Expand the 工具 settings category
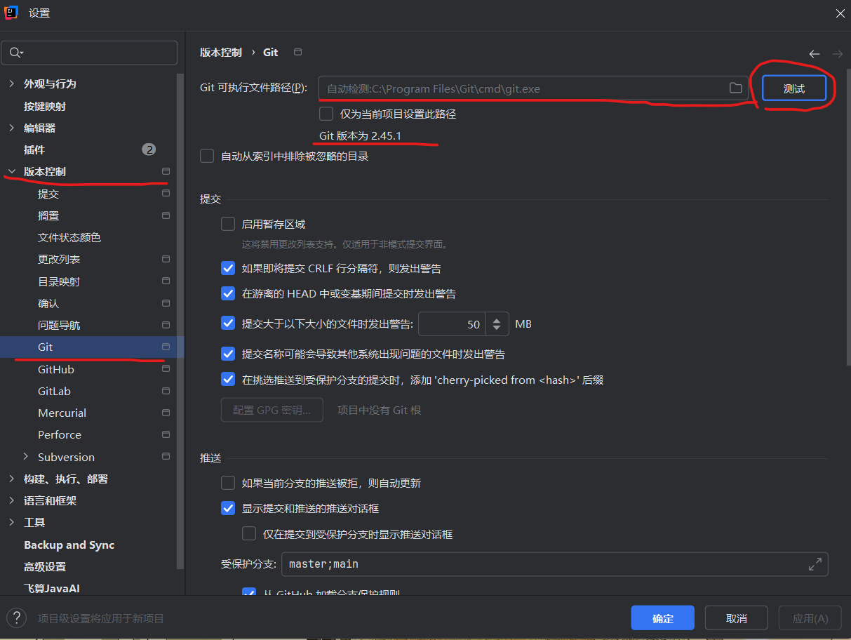 (x=11, y=522)
